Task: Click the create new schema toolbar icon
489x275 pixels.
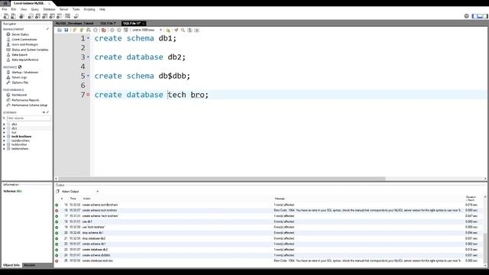Action: [x=31, y=16]
